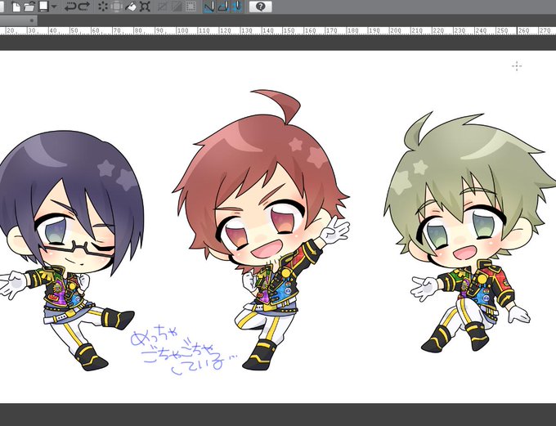This screenshot has width=556, height=426.
Task: Undo the last action
Action: [70, 7]
